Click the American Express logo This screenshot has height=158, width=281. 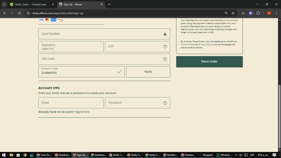coord(54,19)
